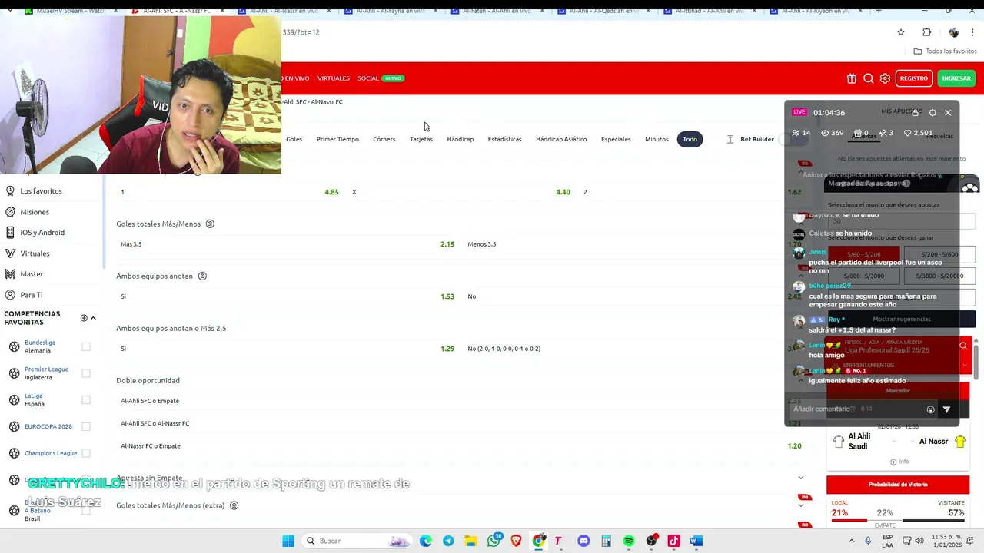Switch to the Primer Tiempo tab
Image resolution: width=984 pixels, height=553 pixels.
pos(337,139)
